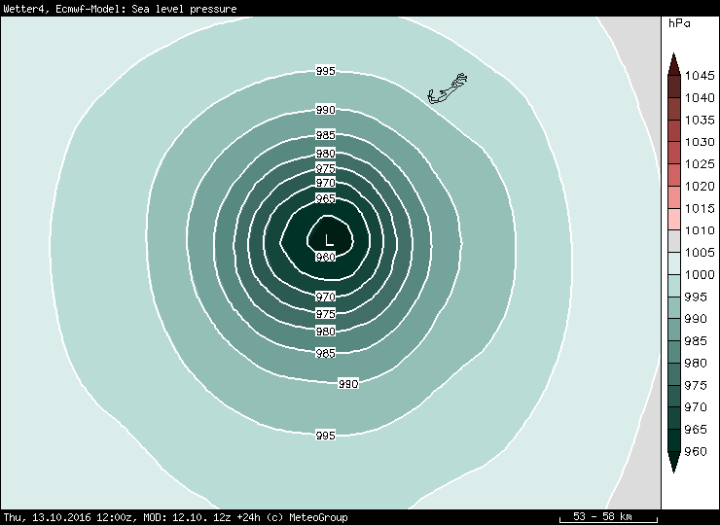Click the 995 value in the legend
This screenshot has width=720, height=525.
tap(696, 297)
